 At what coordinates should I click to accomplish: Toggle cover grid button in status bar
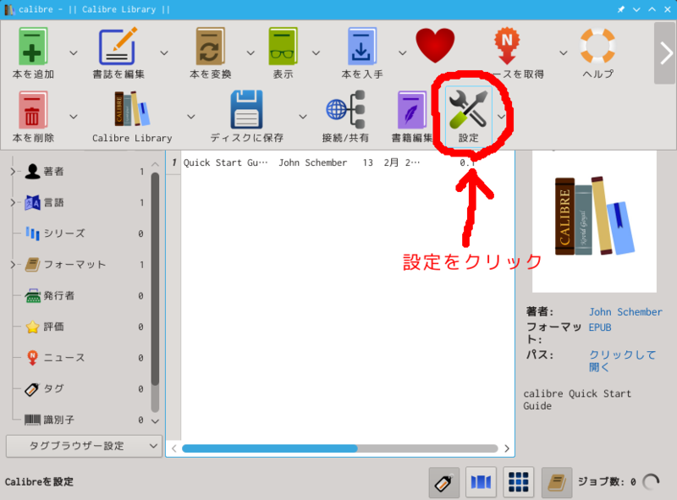tap(519, 482)
